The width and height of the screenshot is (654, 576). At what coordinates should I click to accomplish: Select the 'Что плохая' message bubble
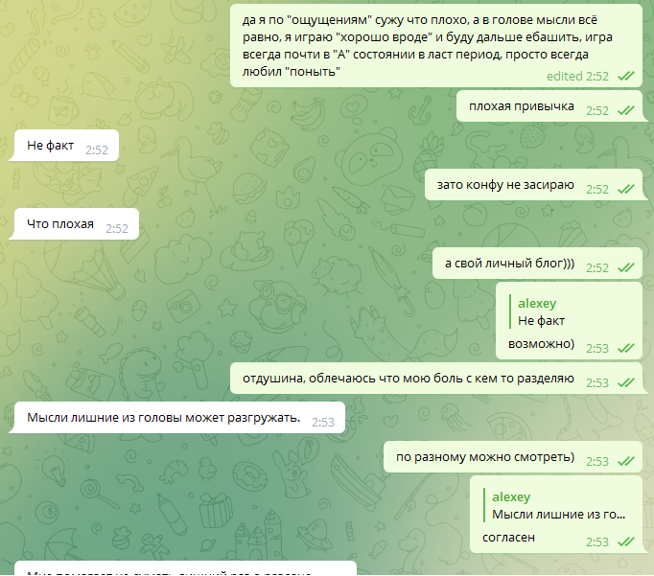77,224
